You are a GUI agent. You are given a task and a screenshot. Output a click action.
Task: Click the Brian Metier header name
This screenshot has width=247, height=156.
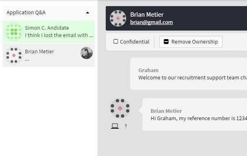(x=147, y=15)
